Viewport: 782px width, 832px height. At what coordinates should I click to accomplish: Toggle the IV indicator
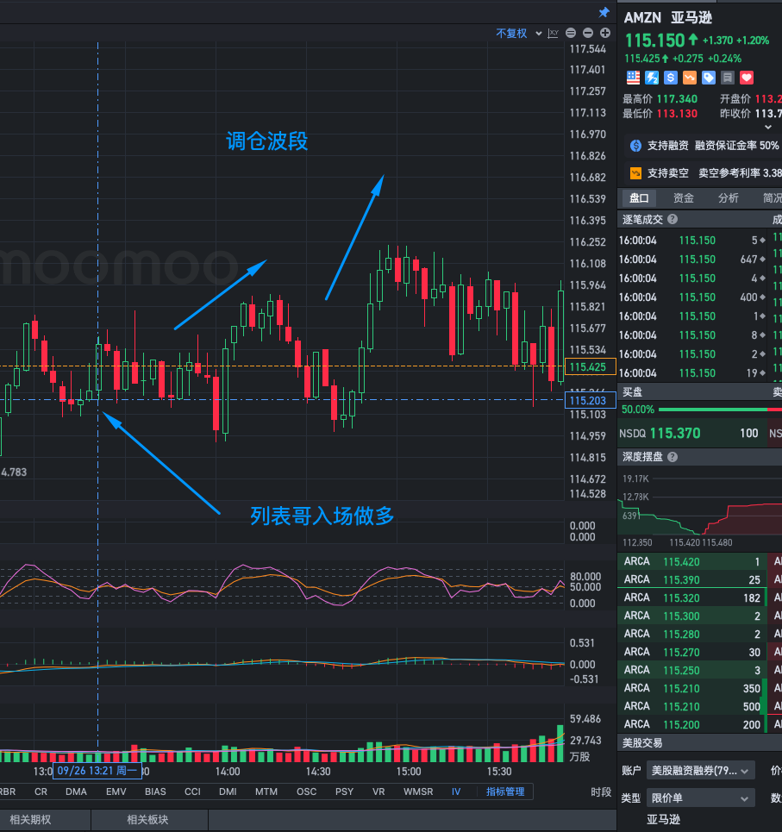point(456,791)
